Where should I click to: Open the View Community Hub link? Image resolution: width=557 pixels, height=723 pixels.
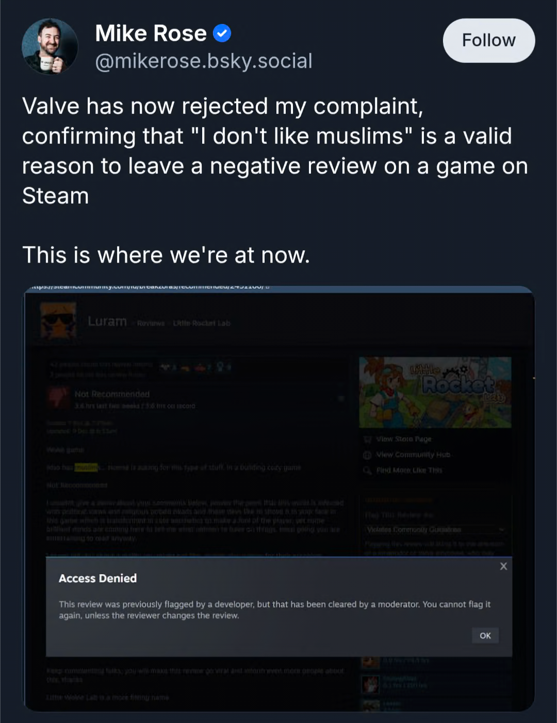click(x=413, y=455)
